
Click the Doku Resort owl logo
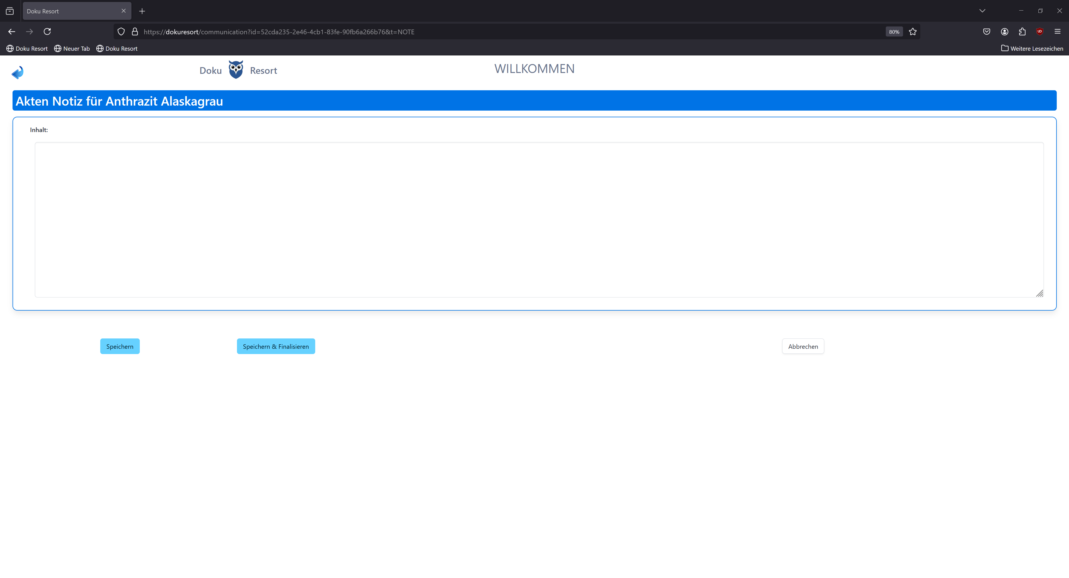[236, 70]
